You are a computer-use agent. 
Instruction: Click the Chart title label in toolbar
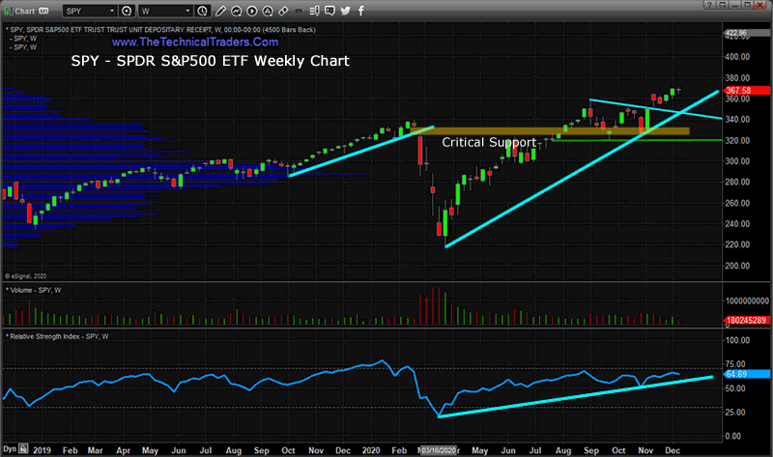pyautogui.click(x=25, y=11)
